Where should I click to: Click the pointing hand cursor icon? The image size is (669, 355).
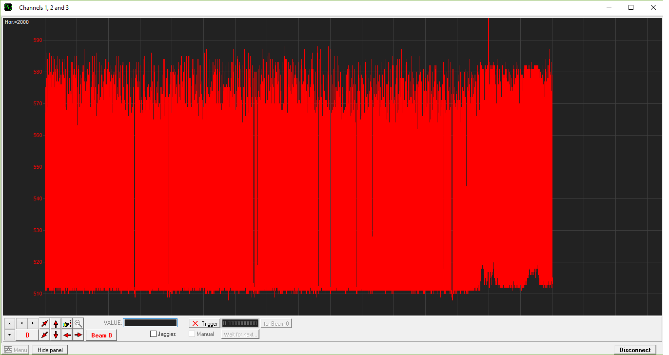pos(67,323)
